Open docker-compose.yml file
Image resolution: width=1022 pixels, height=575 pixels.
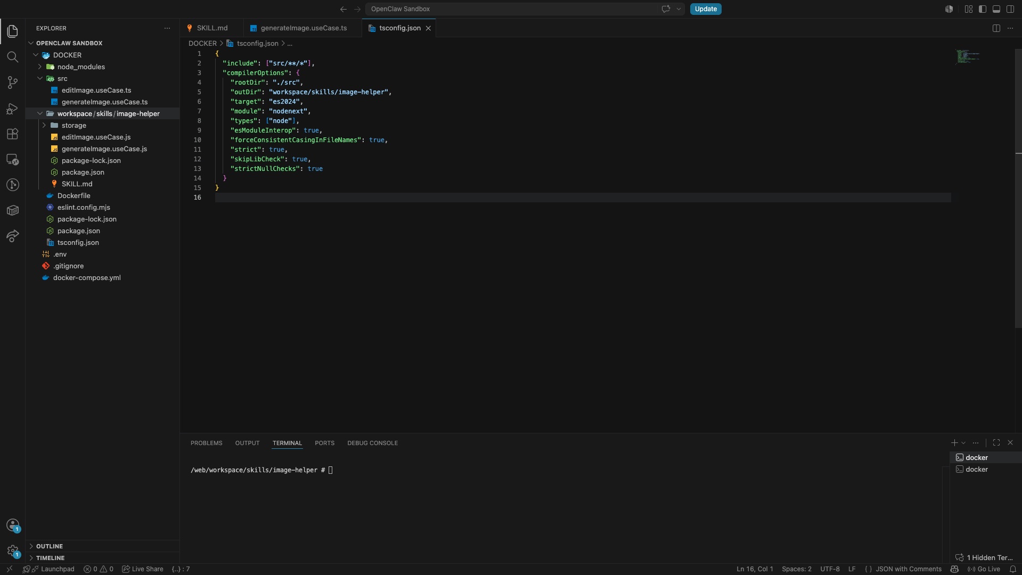pos(87,277)
